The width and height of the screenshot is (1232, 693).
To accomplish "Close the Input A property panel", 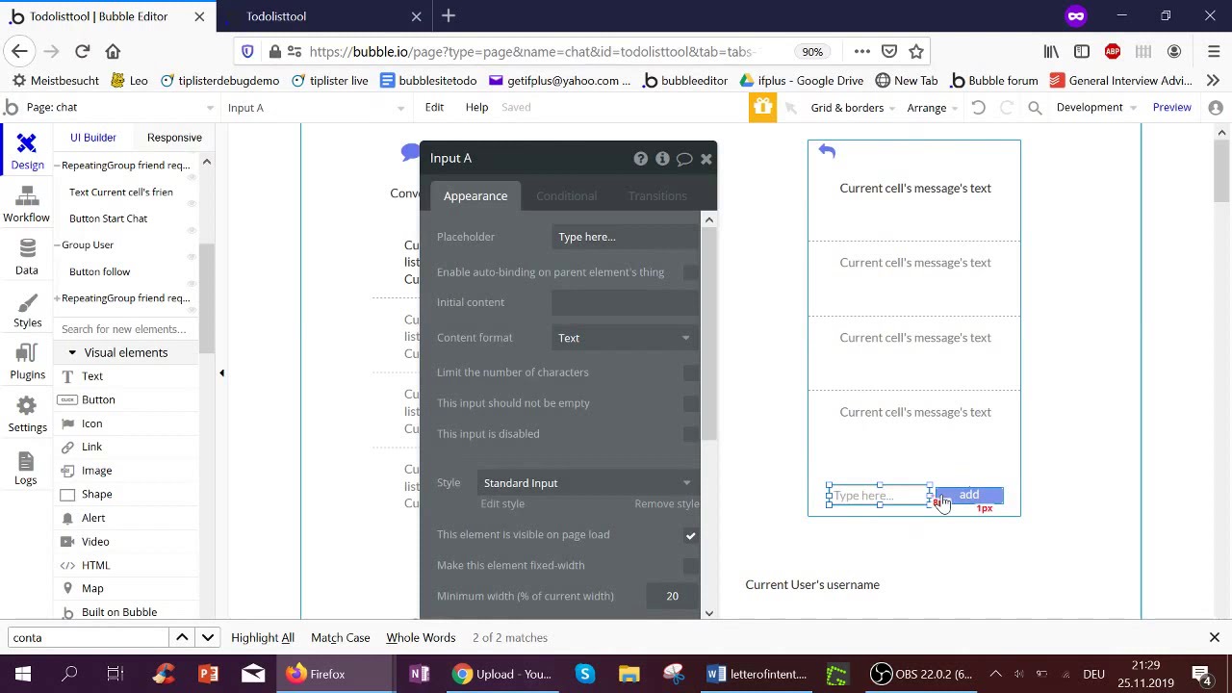I will tap(706, 159).
